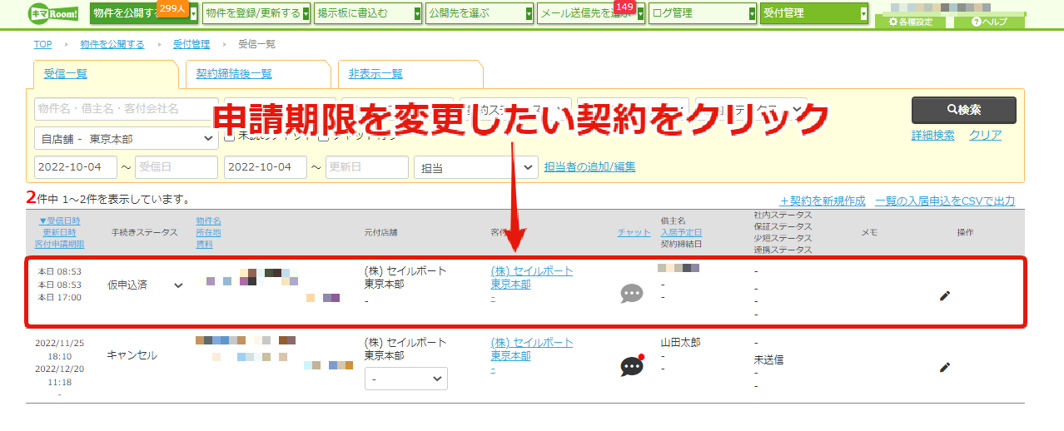This screenshot has height=431, width=1064.
Task: Open the ヘルプ help button
Action: click(989, 22)
